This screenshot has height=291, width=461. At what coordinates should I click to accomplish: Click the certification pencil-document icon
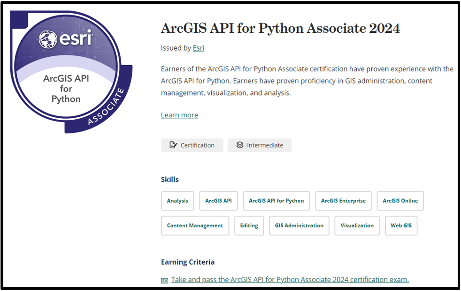173,145
